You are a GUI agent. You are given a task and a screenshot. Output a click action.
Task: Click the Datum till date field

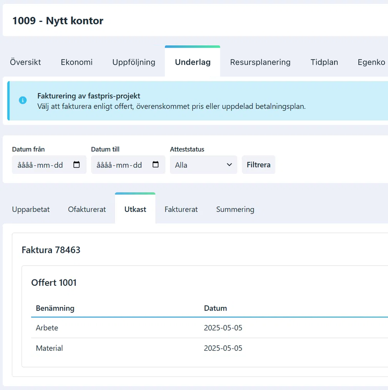(119, 165)
